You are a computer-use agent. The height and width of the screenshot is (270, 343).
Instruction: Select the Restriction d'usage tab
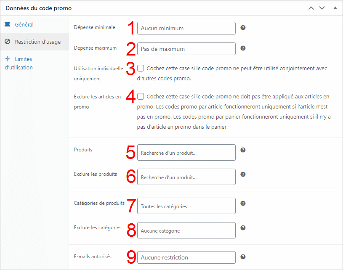(37, 42)
